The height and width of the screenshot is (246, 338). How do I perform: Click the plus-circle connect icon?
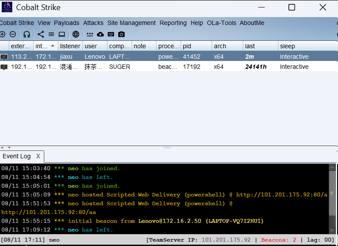pos(2,34)
